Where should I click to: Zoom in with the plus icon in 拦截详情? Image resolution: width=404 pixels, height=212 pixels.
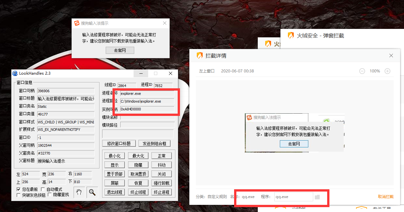[x=387, y=71]
